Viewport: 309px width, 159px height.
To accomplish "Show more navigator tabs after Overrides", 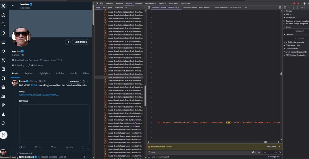I will [x=126, y=7].
